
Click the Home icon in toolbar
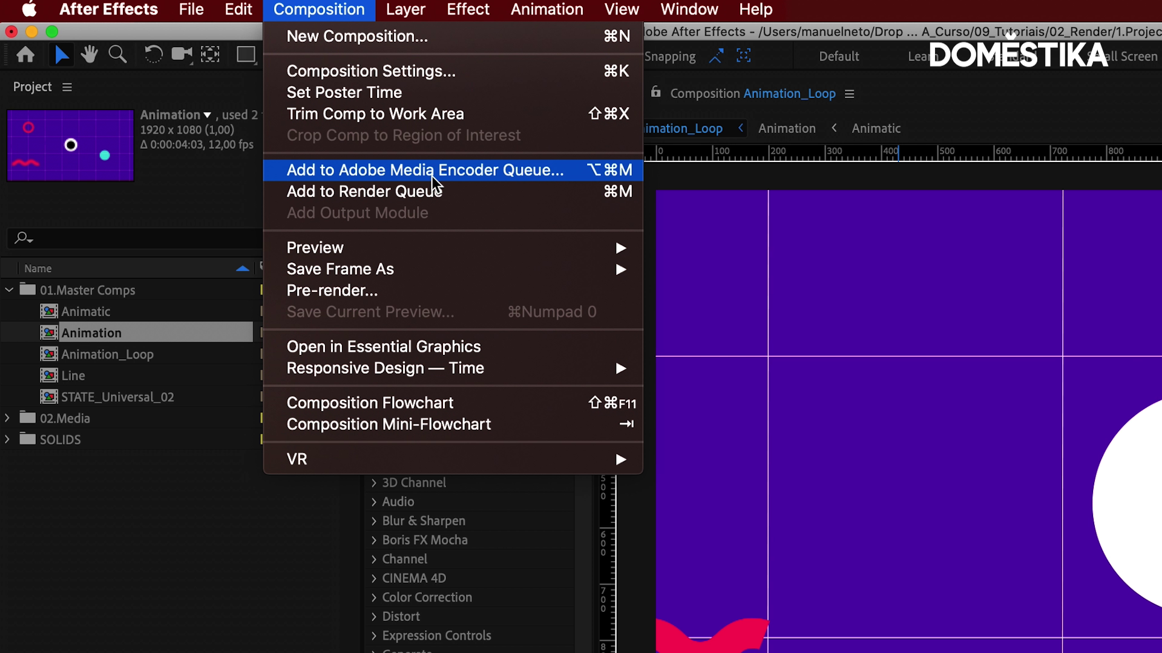(x=25, y=55)
